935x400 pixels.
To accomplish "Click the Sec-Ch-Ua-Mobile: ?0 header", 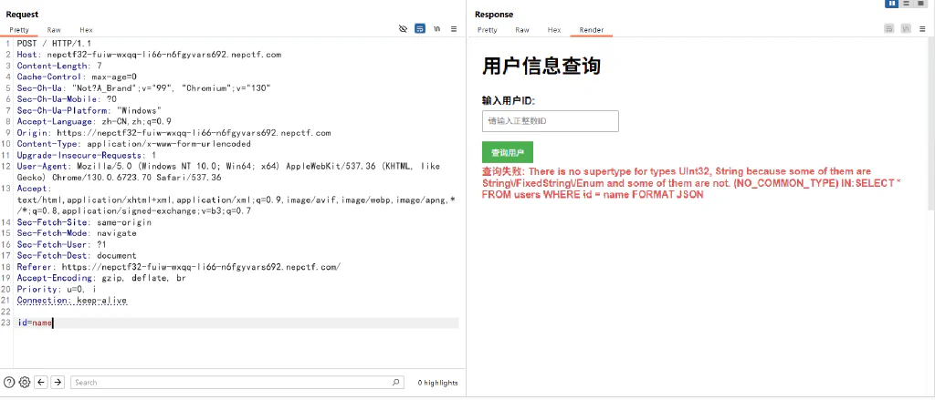I will (67, 99).
